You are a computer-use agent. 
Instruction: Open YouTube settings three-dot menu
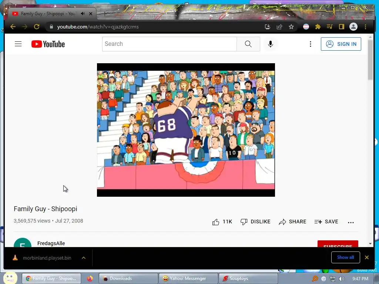[x=311, y=44]
